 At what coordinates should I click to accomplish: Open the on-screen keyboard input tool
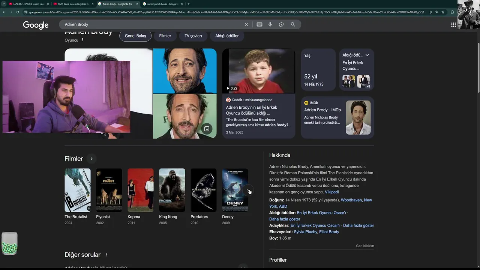pyautogui.click(x=259, y=24)
